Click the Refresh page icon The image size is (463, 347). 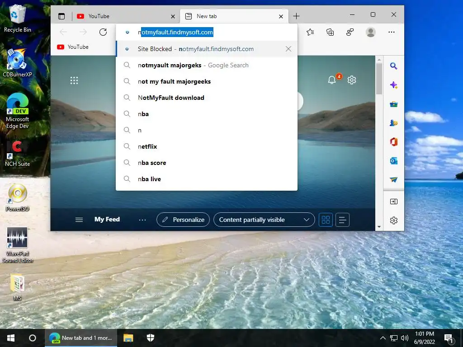(x=103, y=32)
